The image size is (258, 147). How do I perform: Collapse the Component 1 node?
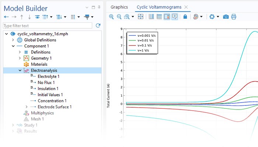click(x=13, y=46)
